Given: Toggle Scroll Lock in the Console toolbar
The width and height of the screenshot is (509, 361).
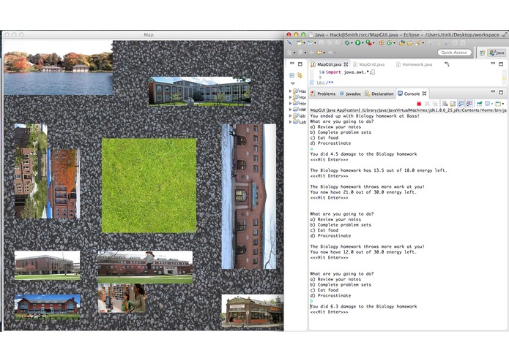Looking at the screenshot, I should coord(453,104).
